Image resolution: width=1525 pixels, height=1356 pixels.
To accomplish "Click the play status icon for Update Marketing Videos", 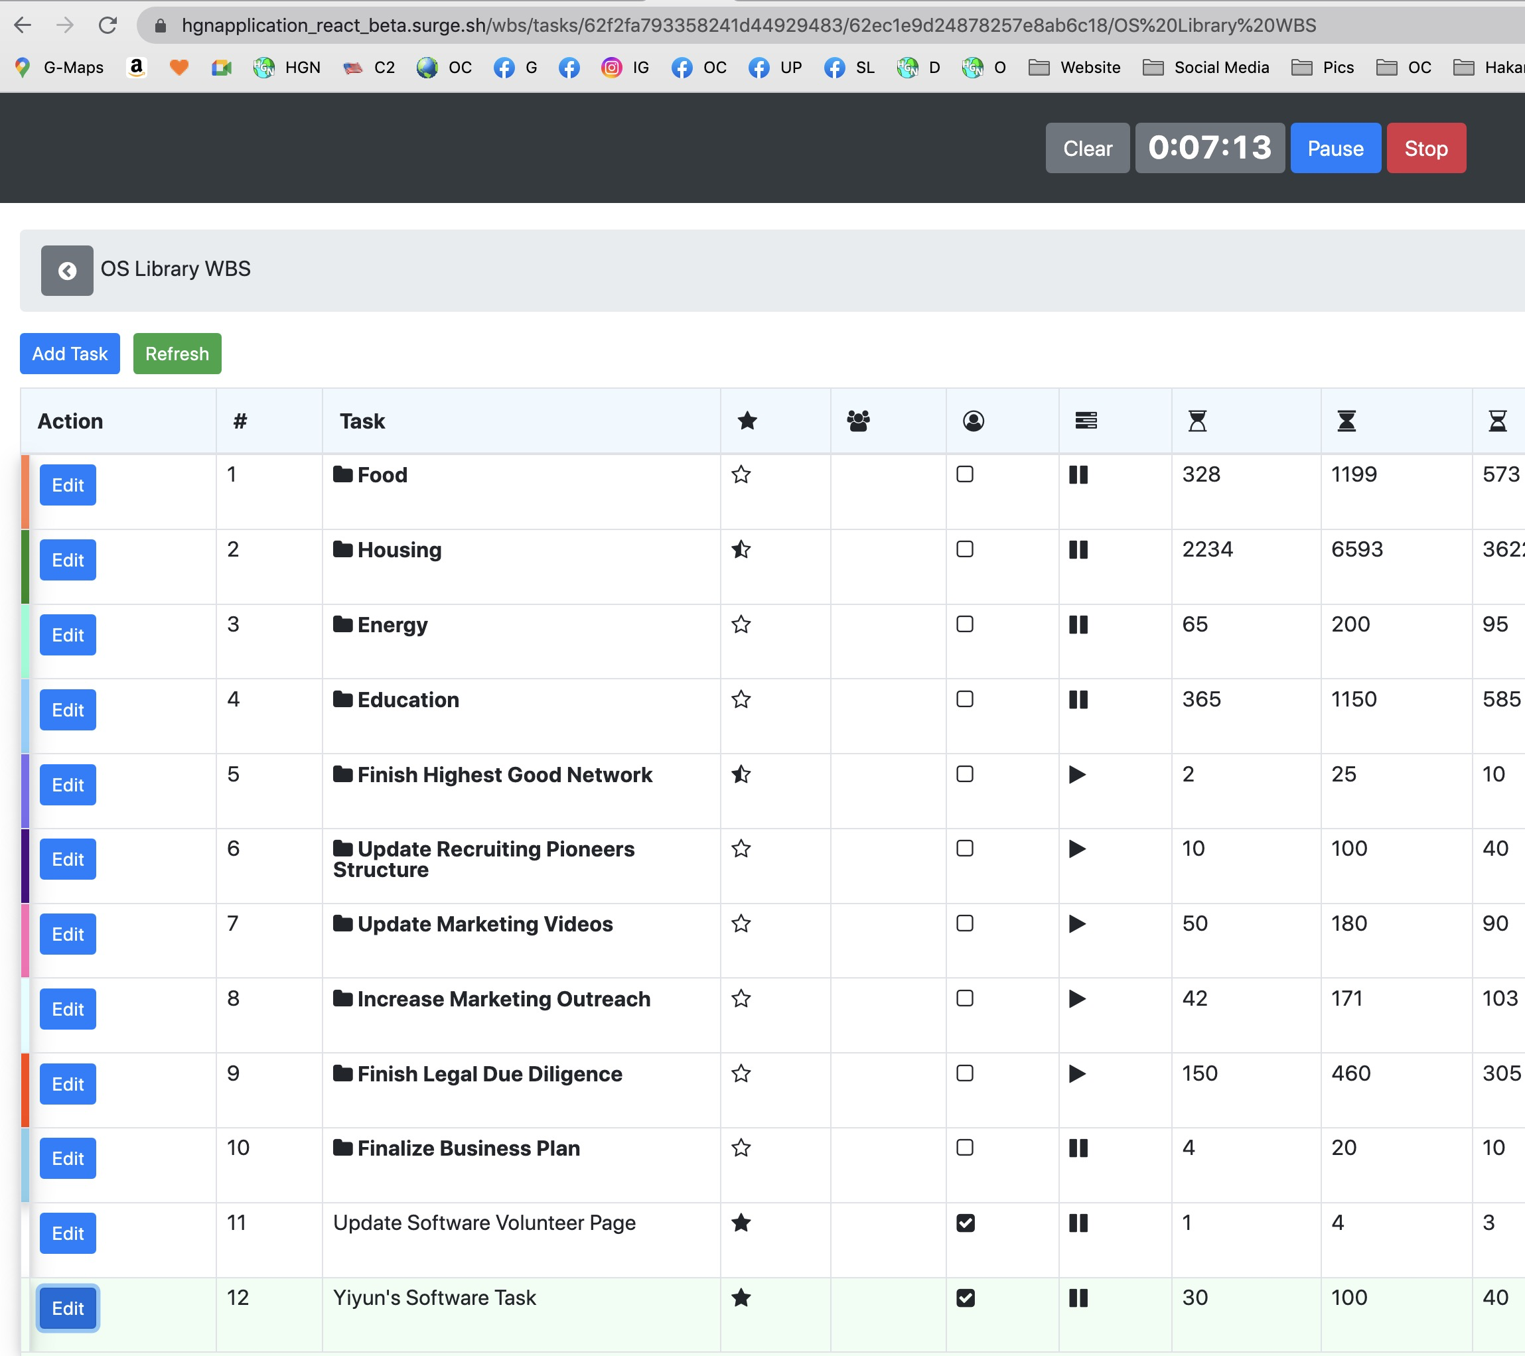I will click(1076, 923).
